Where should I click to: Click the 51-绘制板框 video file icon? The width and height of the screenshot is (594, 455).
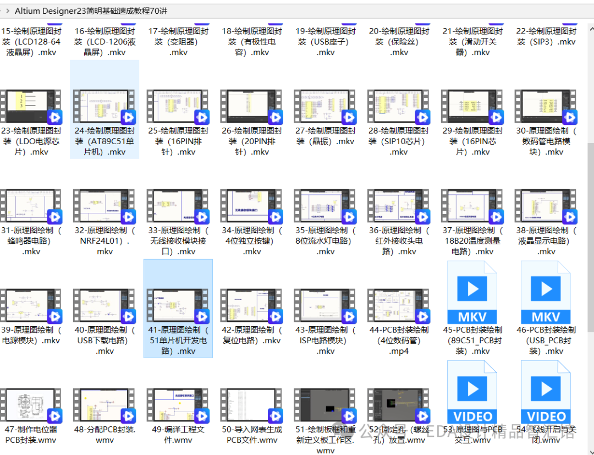tap(325, 405)
